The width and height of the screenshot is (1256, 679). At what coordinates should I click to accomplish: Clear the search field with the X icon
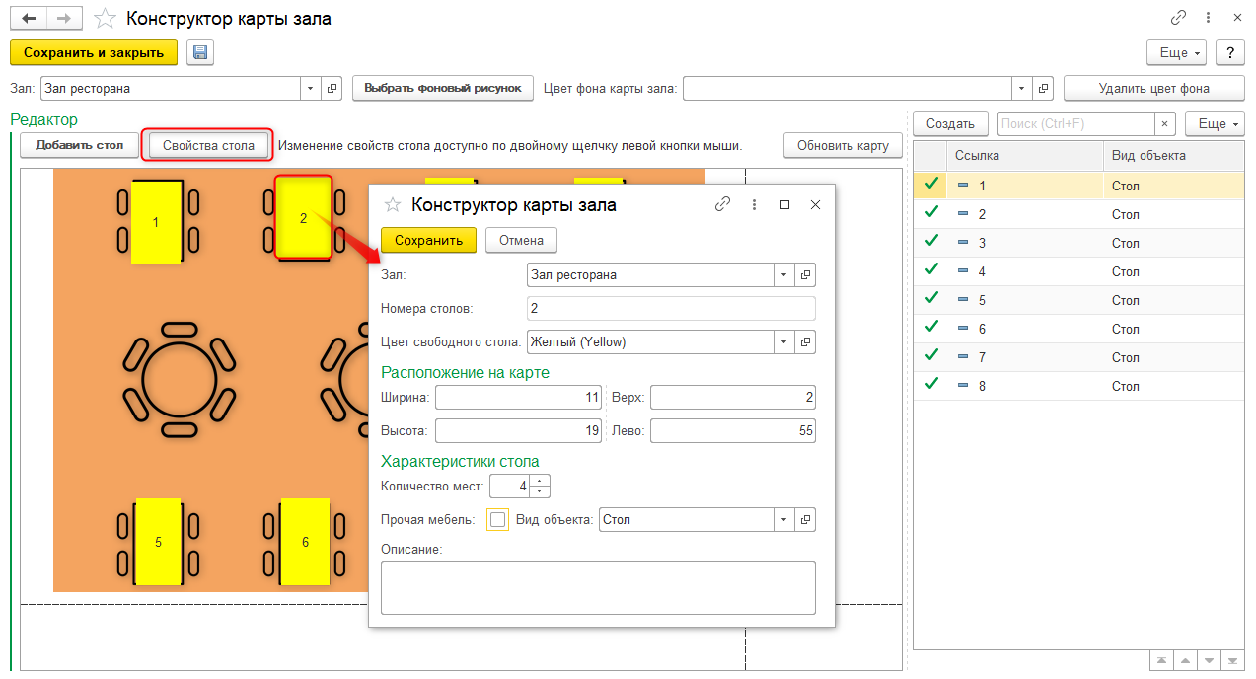pyautogui.click(x=1165, y=123)
